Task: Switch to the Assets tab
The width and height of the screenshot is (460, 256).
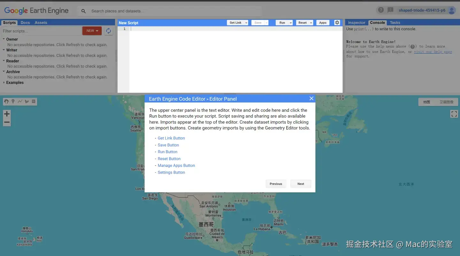Action: (41, 23)
